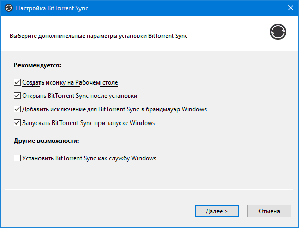Image resolution: width=299 pixels, height=228 pixels.
Task: Click the large BitTorrent Sync logo
Action: tap(278, 32)
